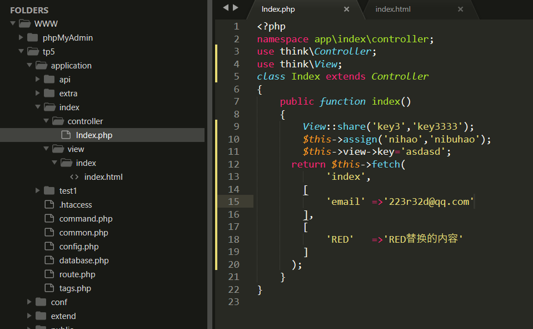
Task: Select the test1 folder label
Action: pos(68,191)
